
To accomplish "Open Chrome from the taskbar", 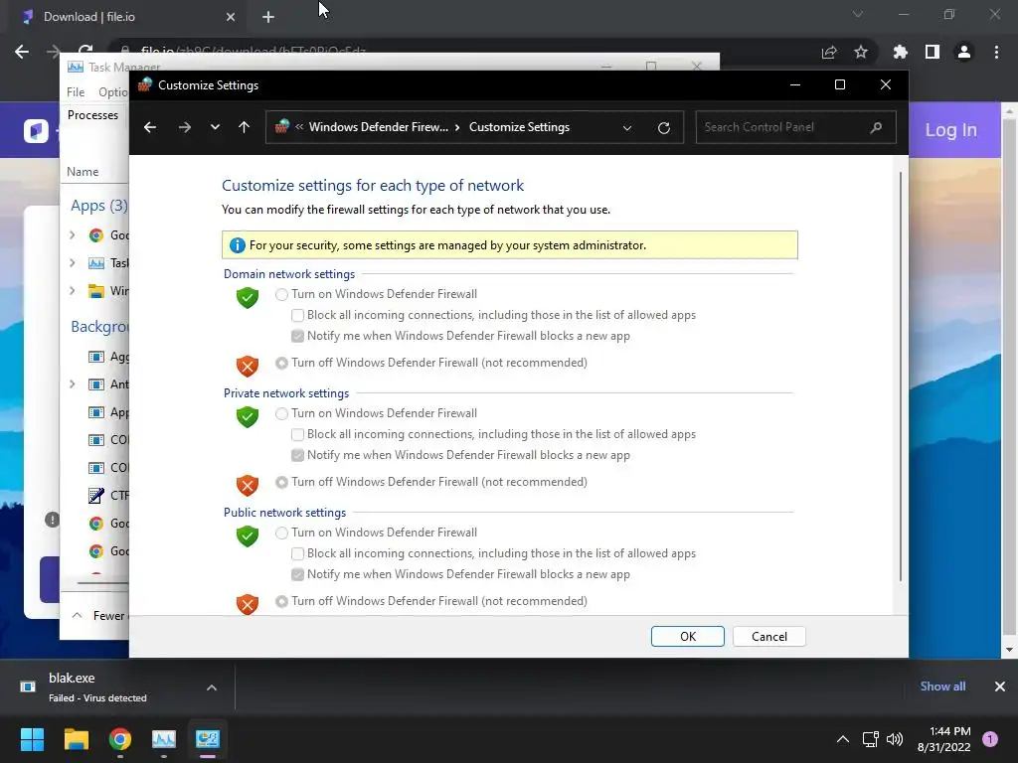I will tap(120, 739).
